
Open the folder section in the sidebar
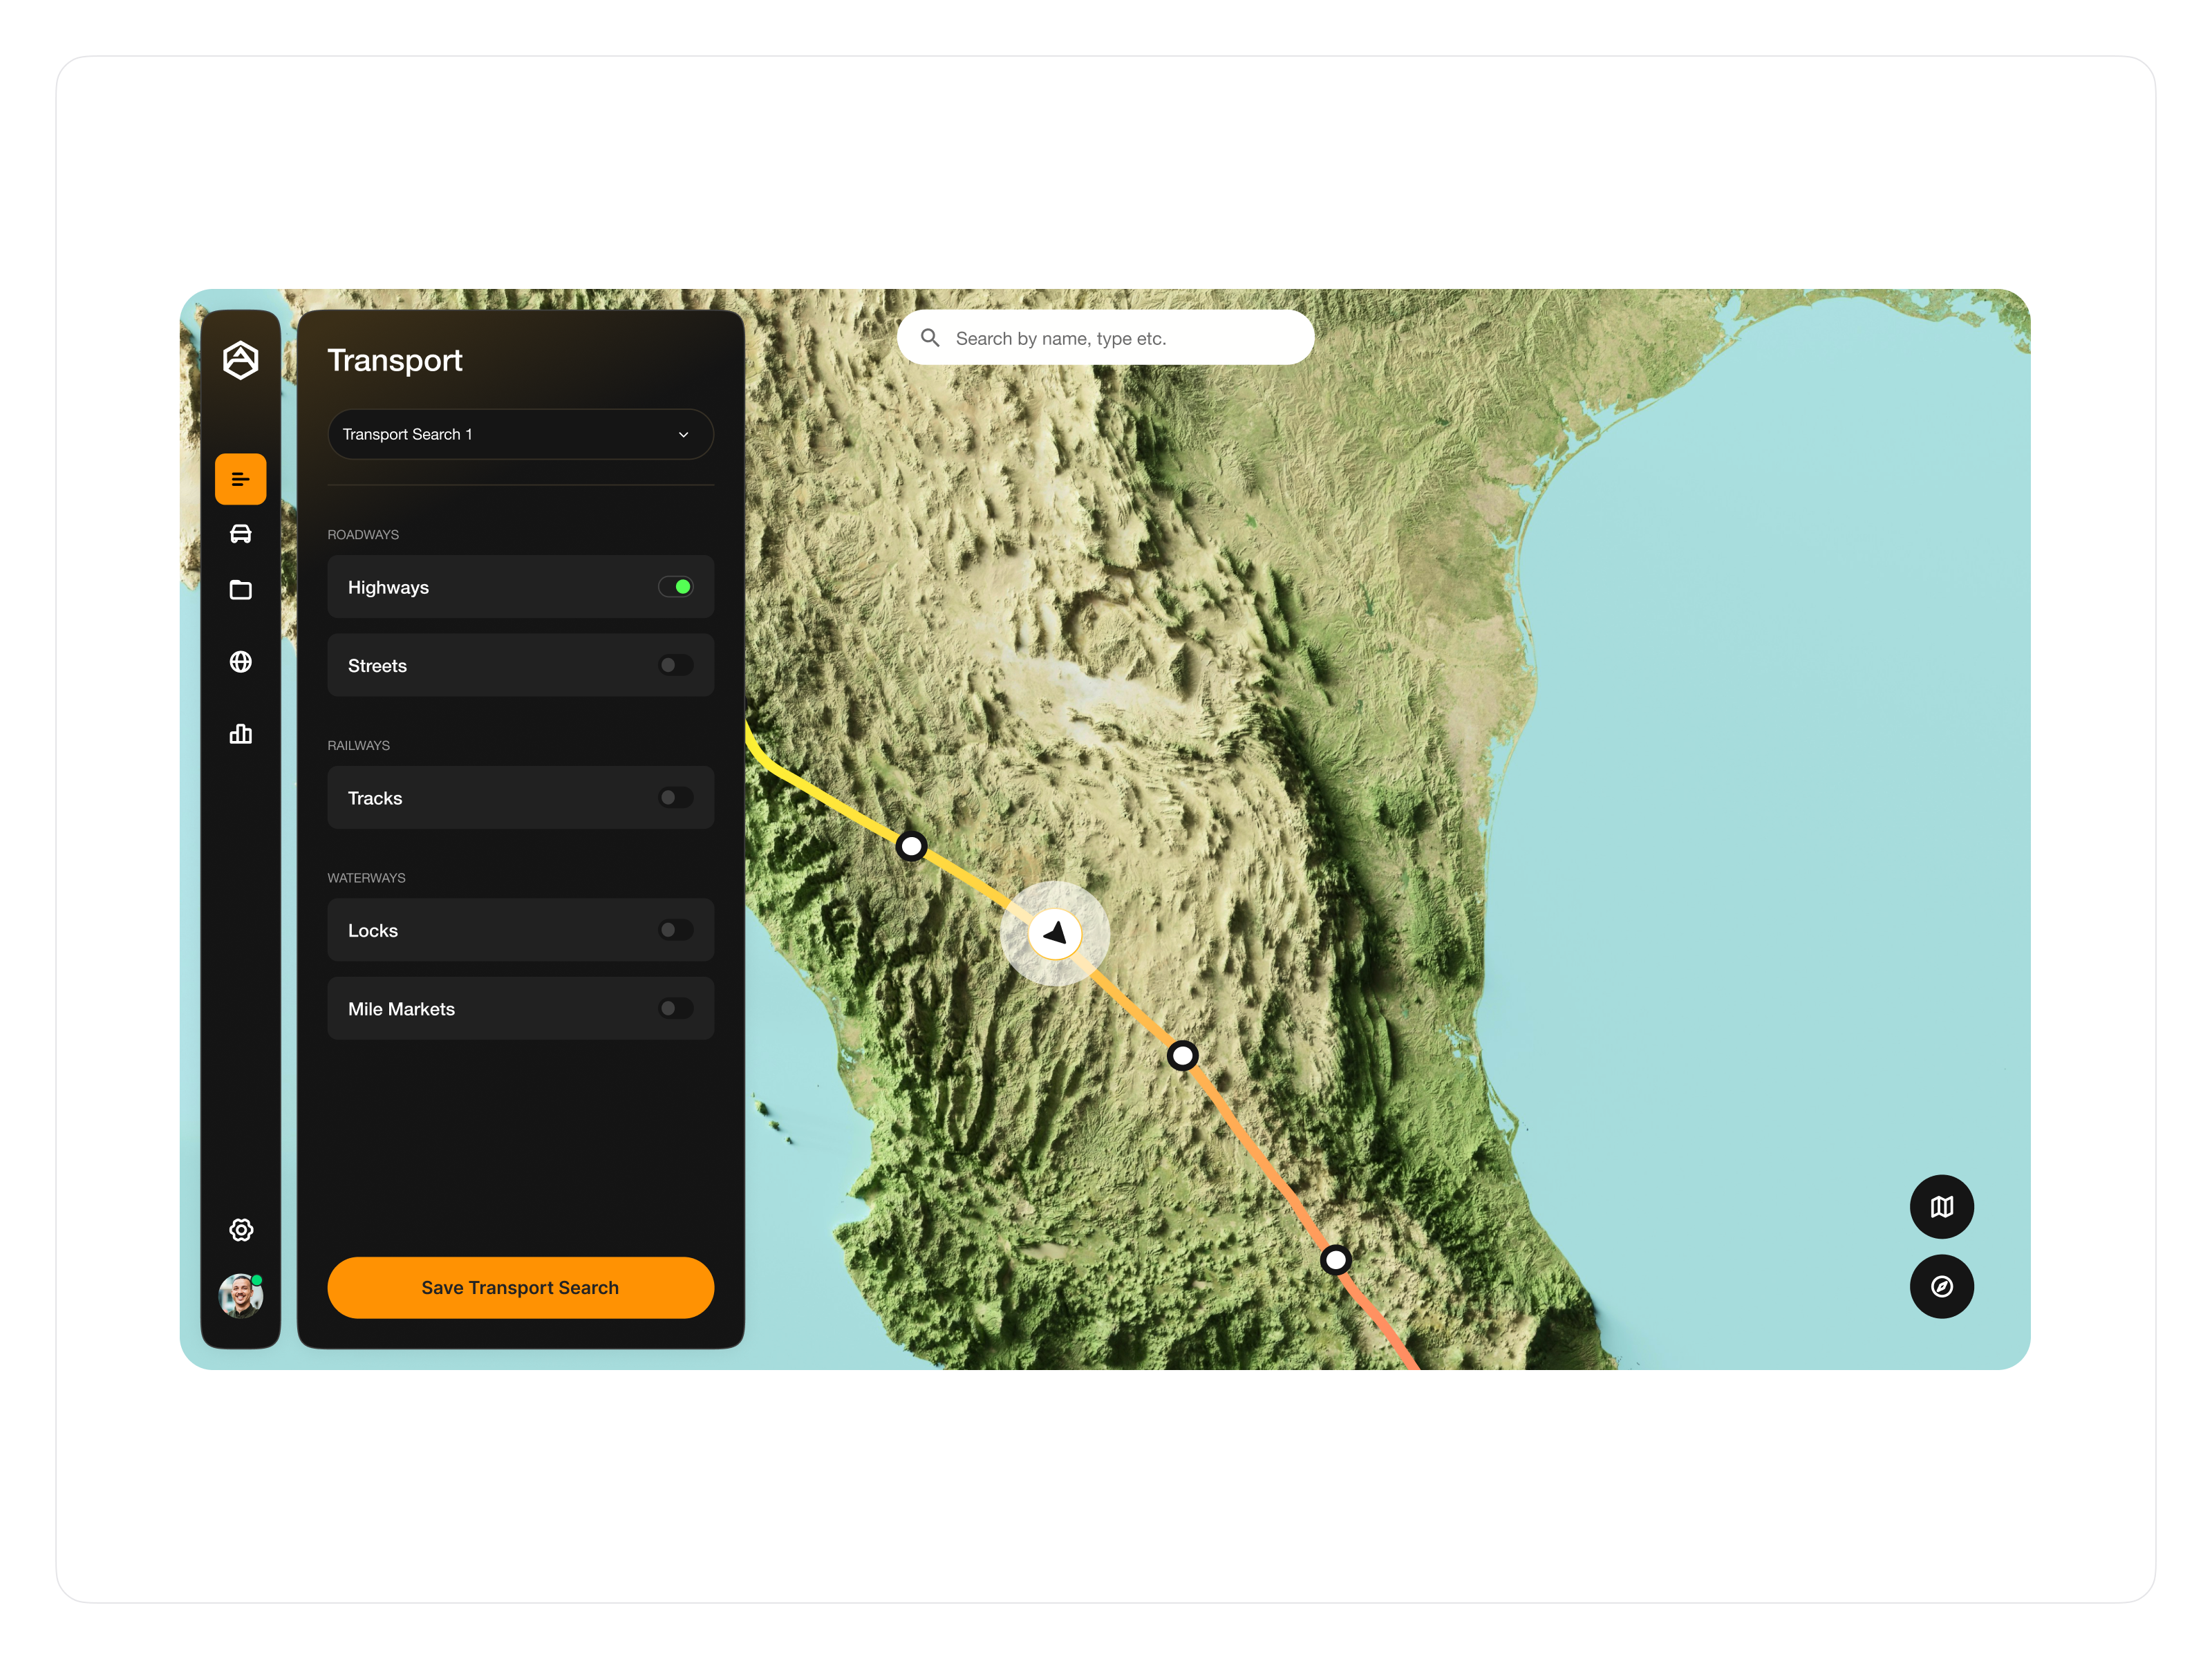coord(240,590)
